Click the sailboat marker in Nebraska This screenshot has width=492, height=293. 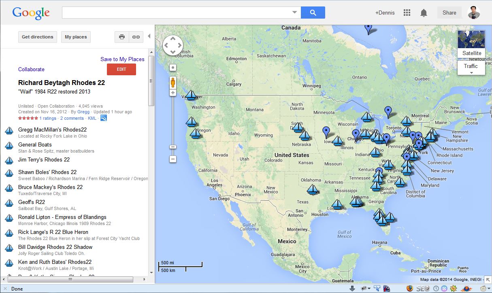305,135
